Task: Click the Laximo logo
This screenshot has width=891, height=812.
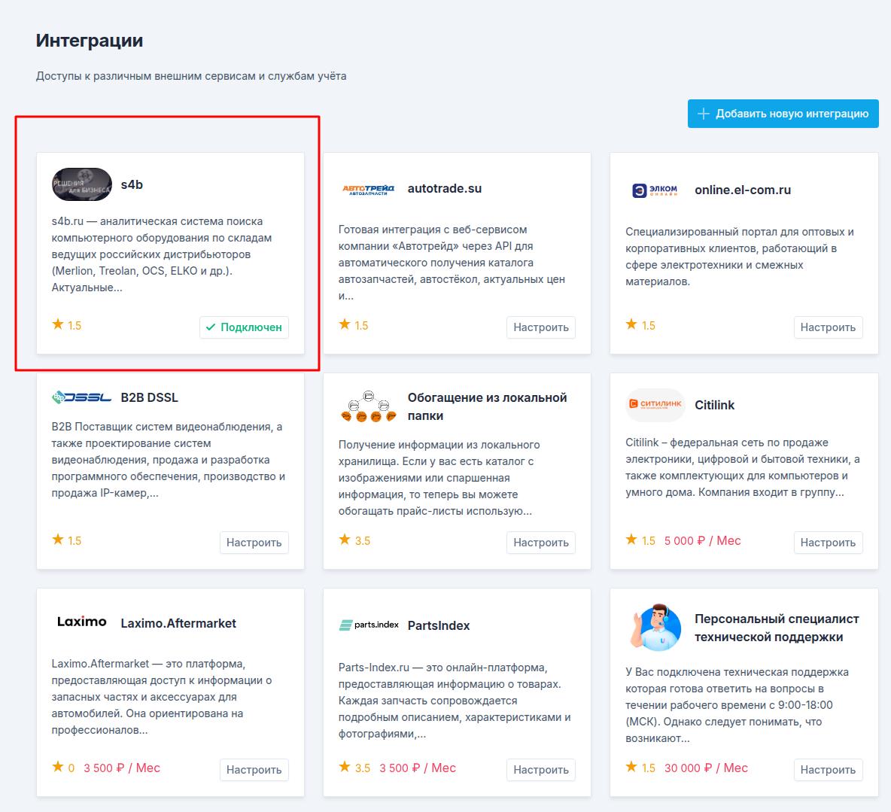Action: pos(82,622)
